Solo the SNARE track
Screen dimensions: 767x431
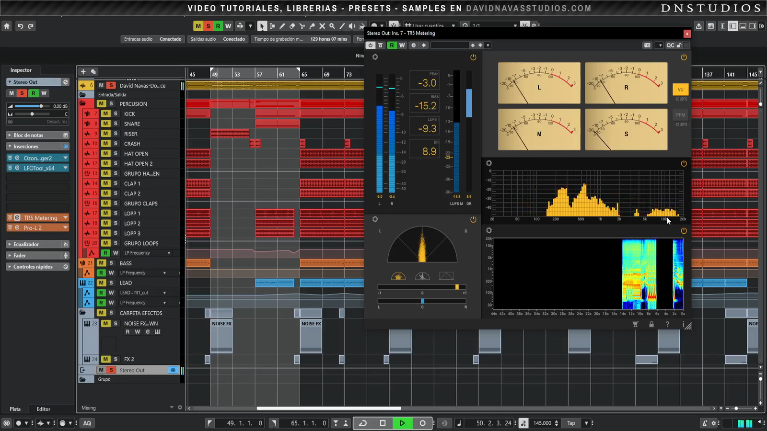116,124
